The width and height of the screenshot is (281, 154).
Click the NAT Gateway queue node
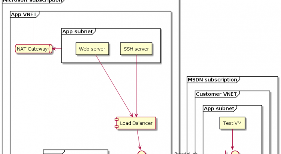tap(34, 49)
